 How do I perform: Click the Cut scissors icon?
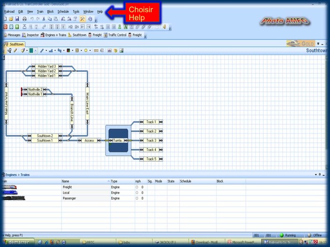pyautogui.click(x=44, y=19)
